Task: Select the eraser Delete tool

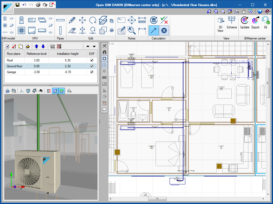Action: pyautogui.click(x=72, y=30)
